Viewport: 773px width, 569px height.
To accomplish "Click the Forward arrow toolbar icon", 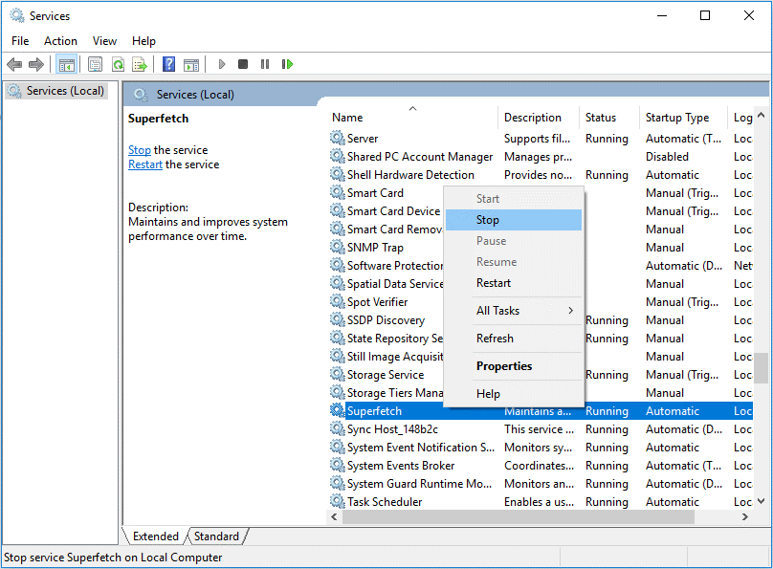I will click(36, 64).
